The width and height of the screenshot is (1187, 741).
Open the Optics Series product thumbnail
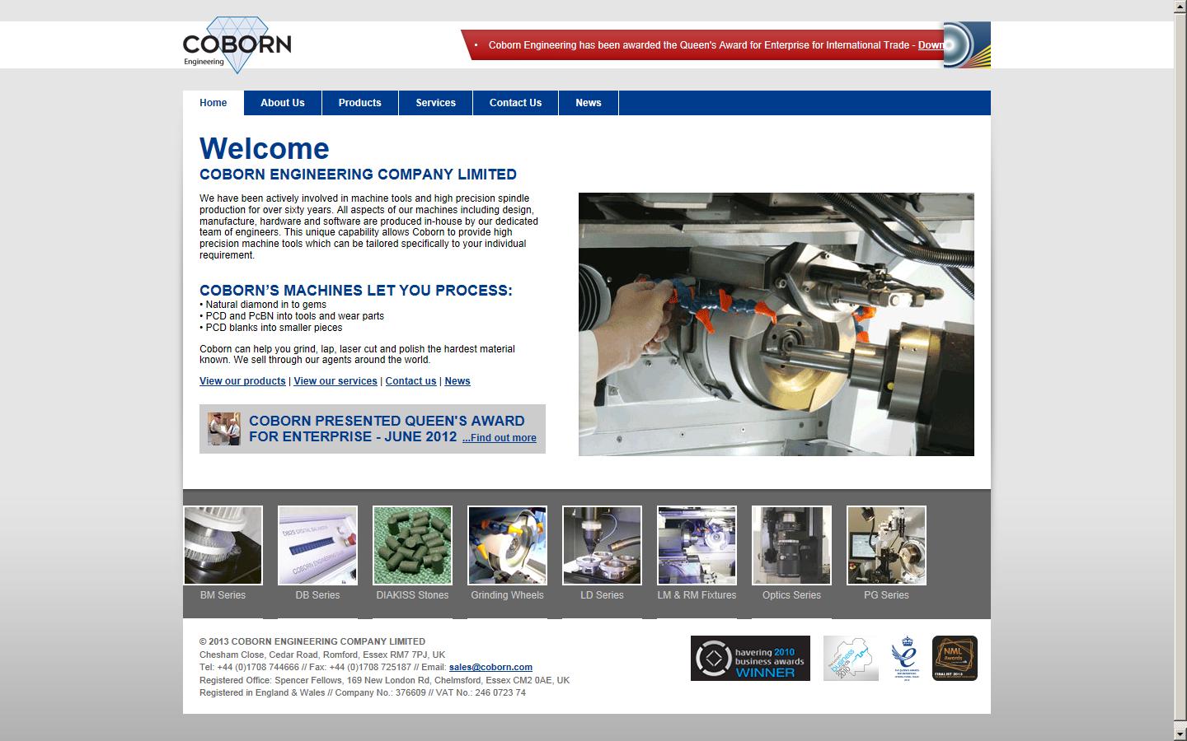791,545
